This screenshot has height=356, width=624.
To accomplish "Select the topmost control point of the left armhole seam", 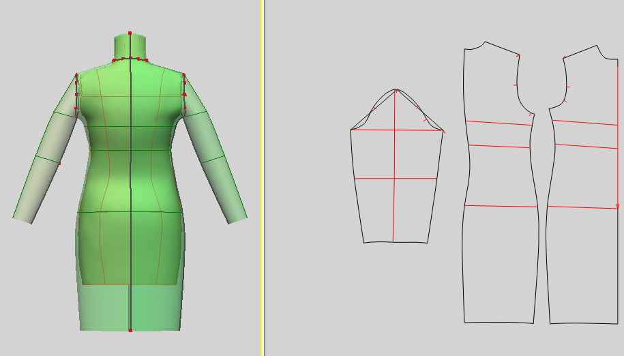I will [x=77, y=75].
